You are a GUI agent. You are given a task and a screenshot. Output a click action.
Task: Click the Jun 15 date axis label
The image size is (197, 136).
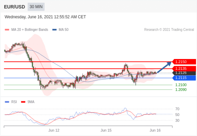pos(106,130)
